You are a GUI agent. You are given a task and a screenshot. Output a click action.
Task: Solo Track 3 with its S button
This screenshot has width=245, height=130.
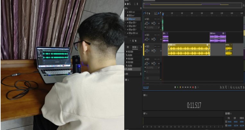coord(157,46)
